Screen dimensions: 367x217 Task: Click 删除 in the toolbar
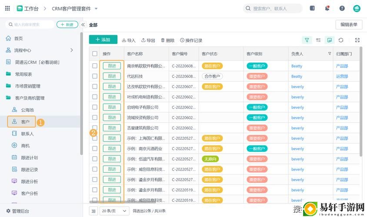[167, 40]
